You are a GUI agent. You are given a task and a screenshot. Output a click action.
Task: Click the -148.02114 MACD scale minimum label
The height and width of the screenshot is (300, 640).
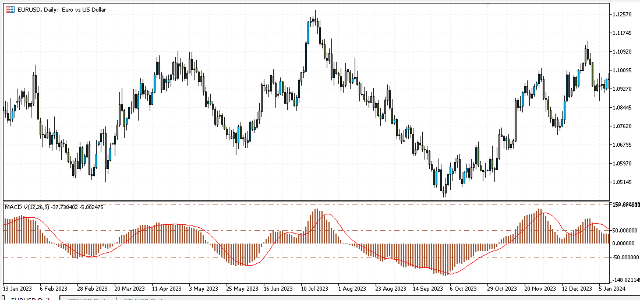coord(625,280)
